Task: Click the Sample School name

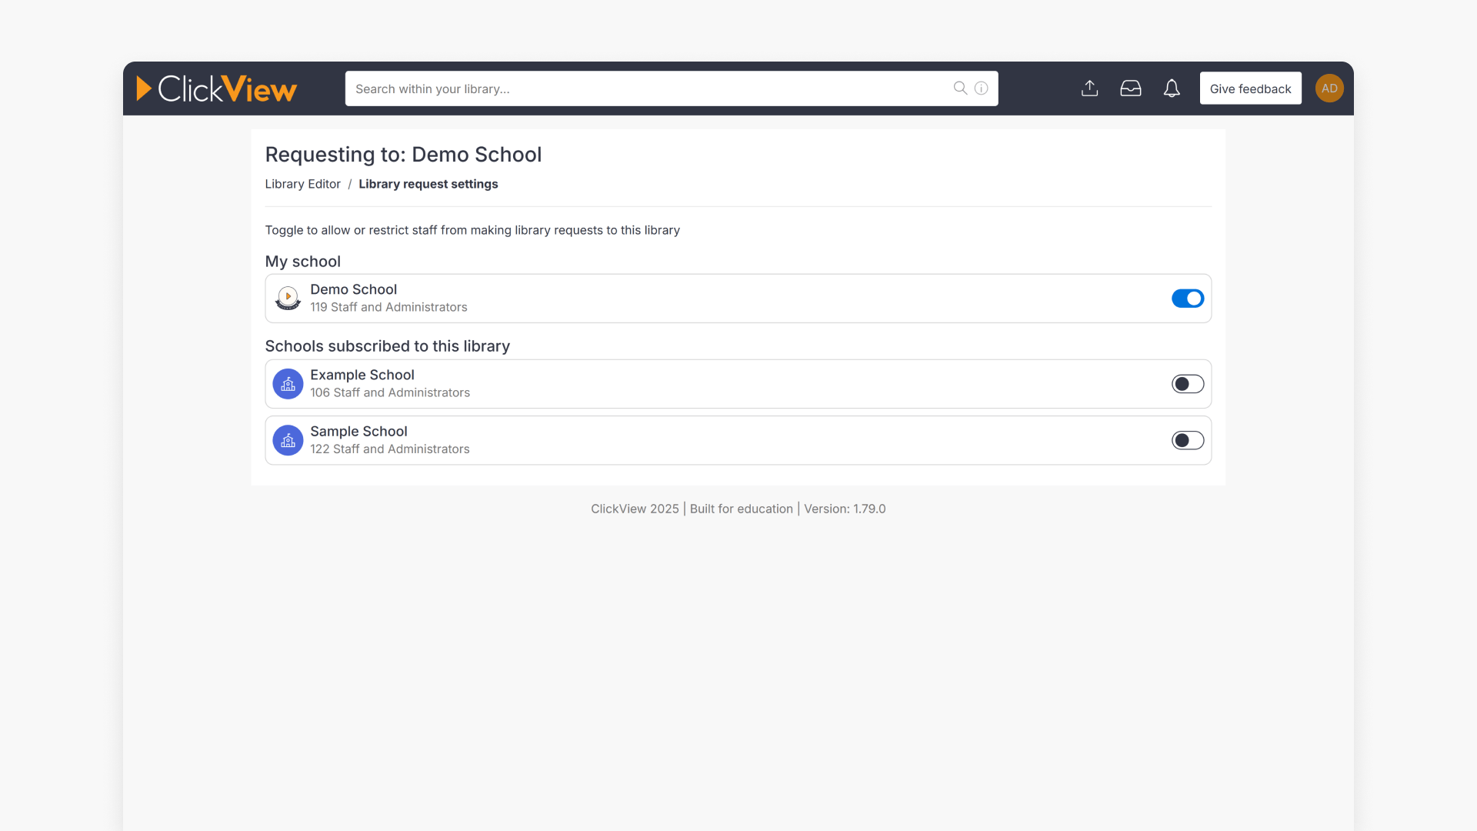Action: pos(358,432)
